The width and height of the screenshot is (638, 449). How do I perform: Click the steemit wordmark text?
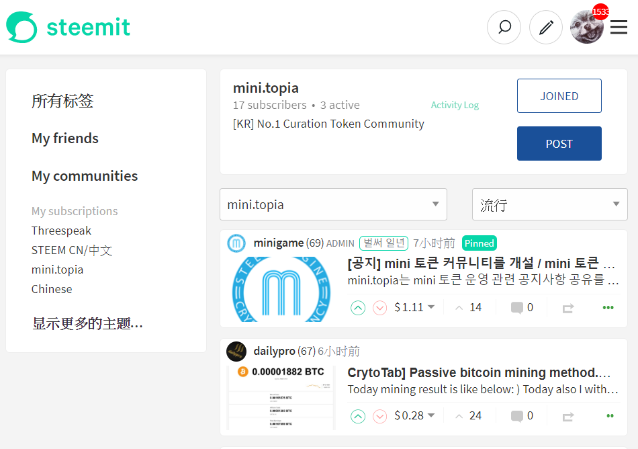(88, 27)
